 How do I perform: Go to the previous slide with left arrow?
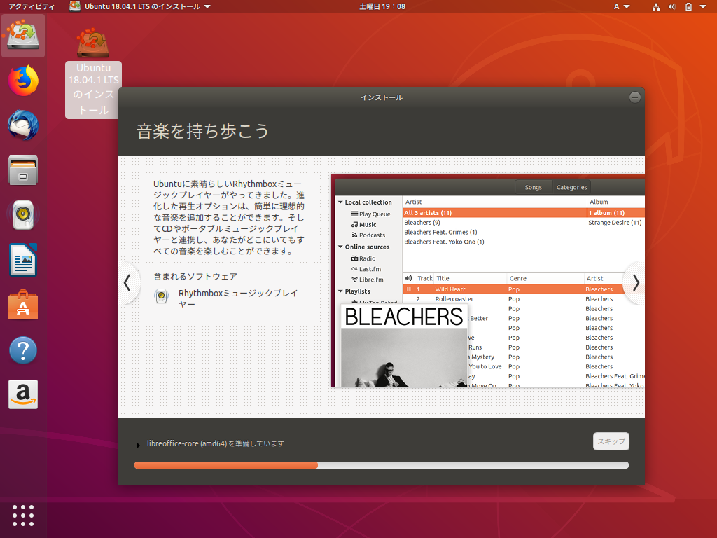(x=127, y=283)
